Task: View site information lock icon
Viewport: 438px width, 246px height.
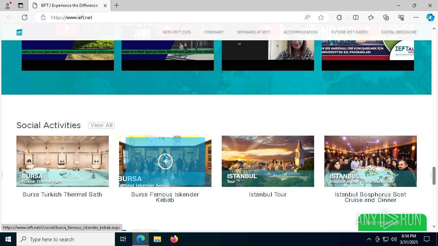Action: pos(43,17)
